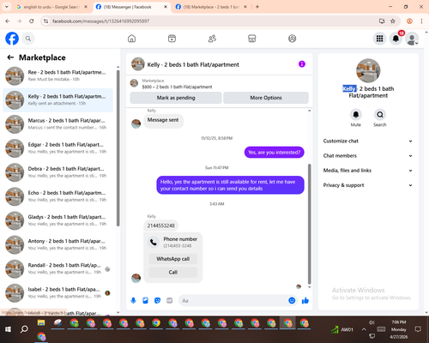Attach a file icon in composer
429x343 pixels.
[145, 300]
